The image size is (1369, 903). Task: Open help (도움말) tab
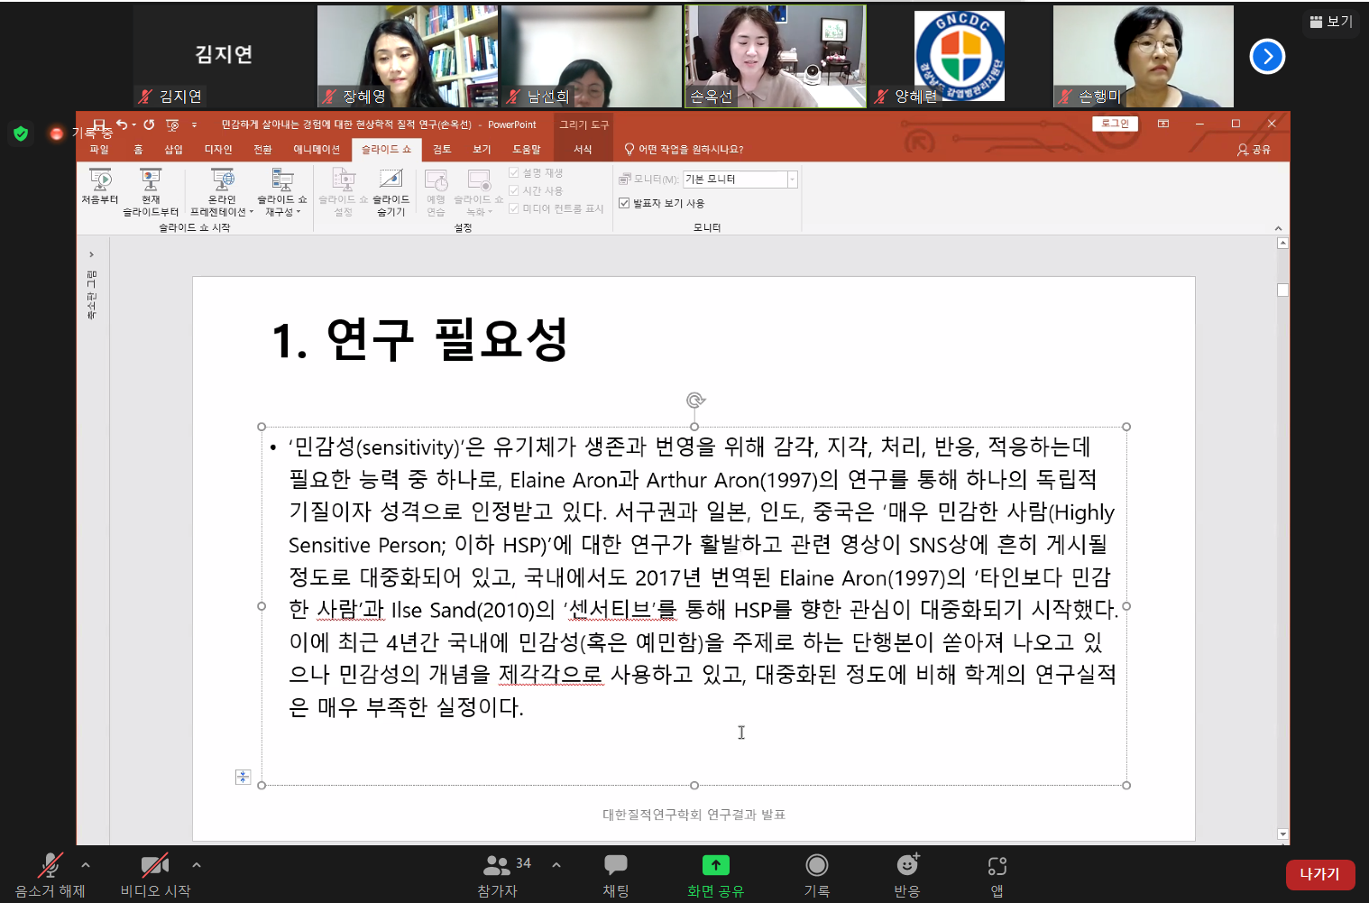coord(527,150)
